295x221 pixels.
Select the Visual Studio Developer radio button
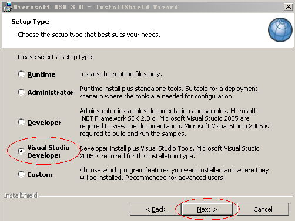tap(21, 151)
